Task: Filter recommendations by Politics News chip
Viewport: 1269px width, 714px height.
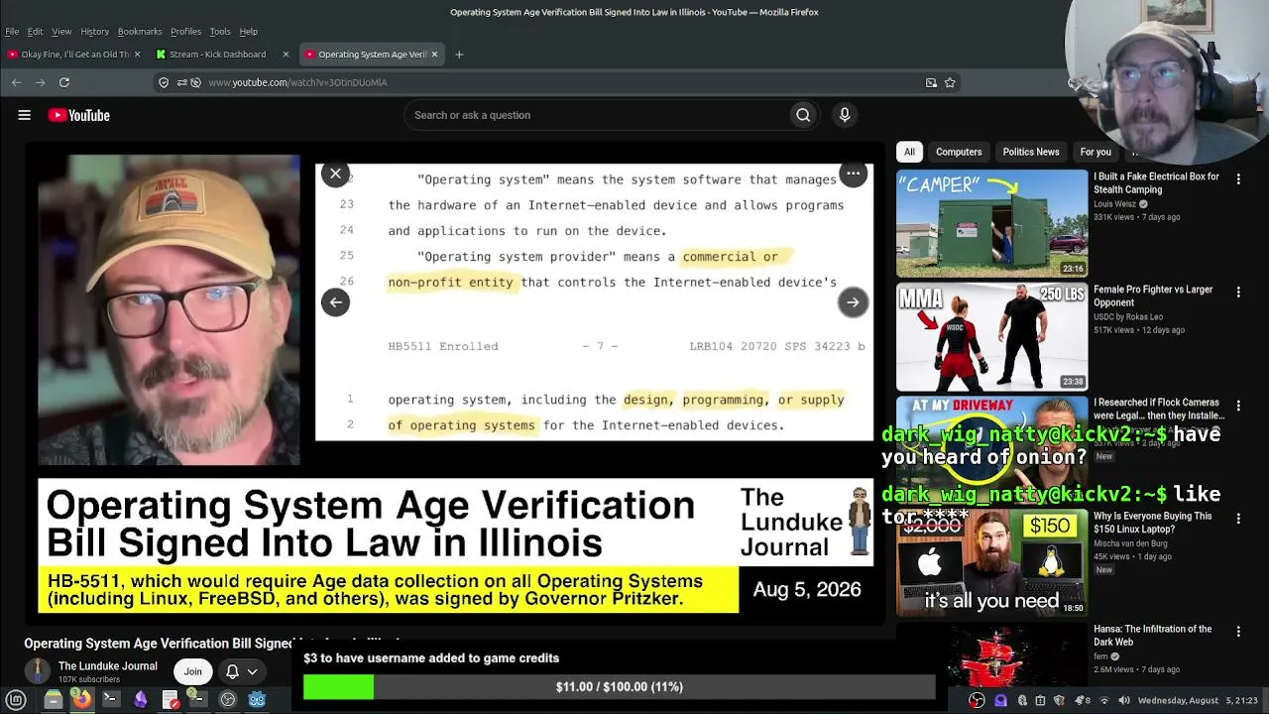Action: [x=1031, y=152]
